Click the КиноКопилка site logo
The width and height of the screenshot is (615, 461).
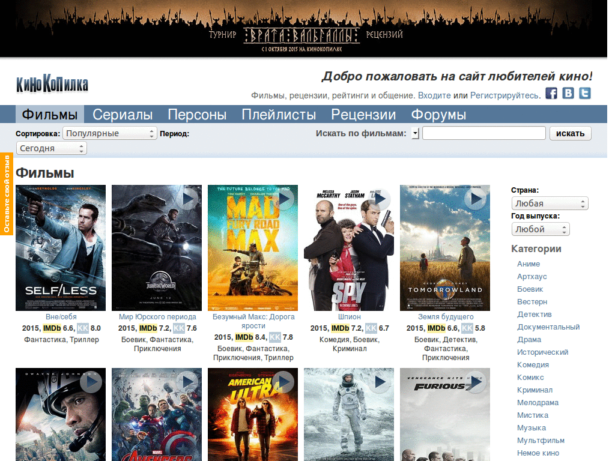[x=52, y=83]
